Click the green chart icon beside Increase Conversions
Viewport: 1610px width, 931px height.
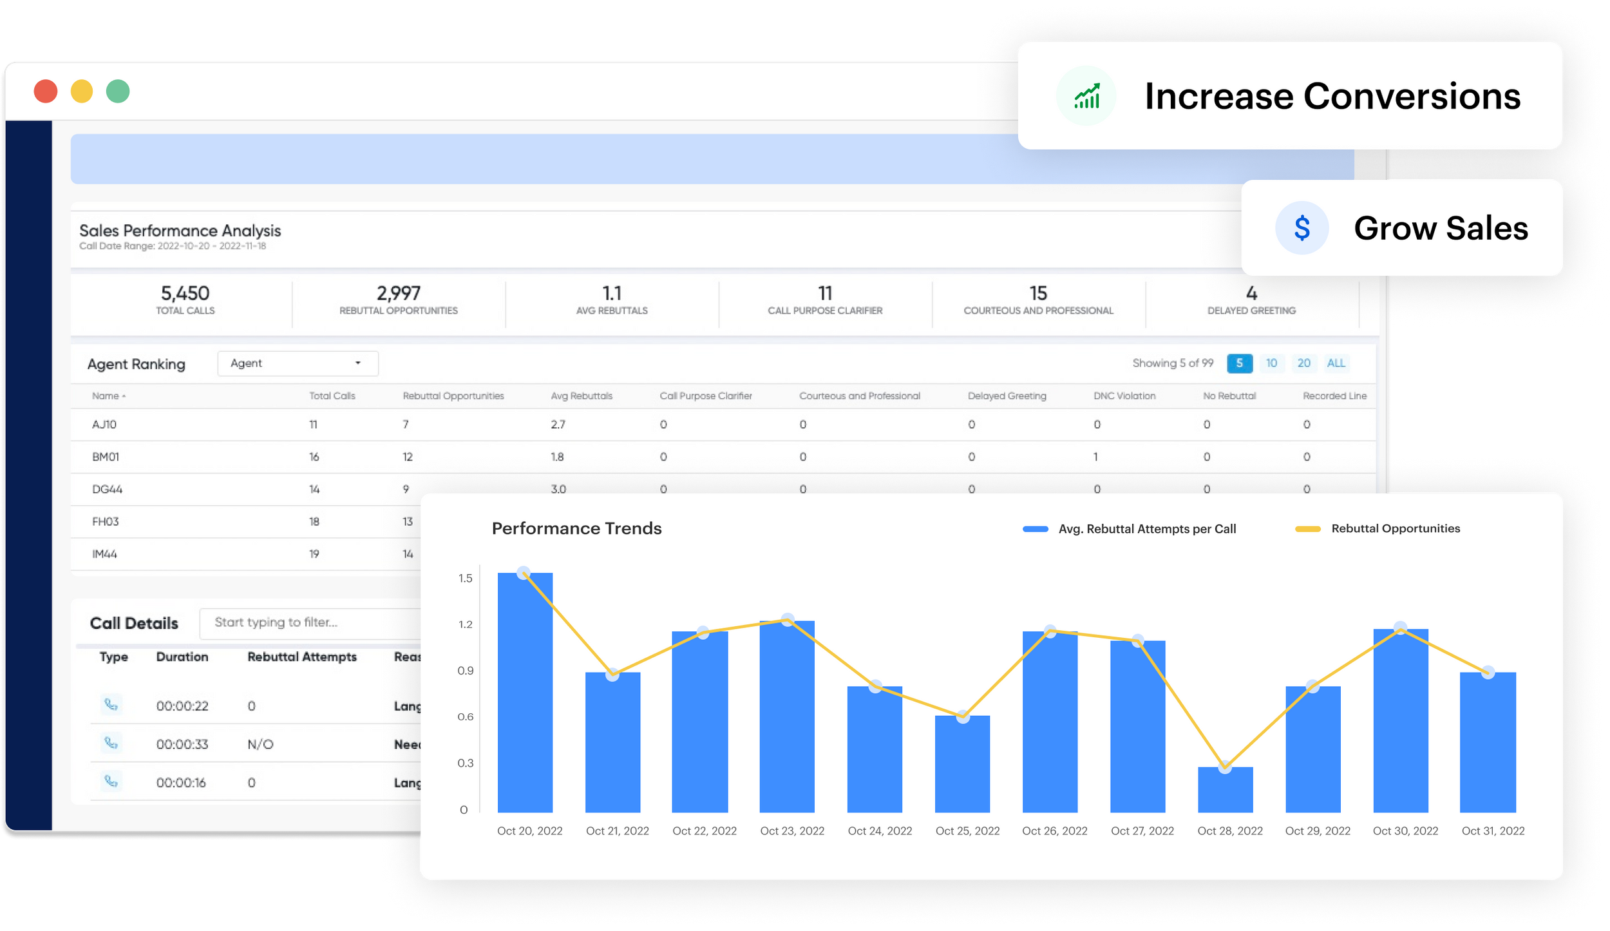click(1086, 96)
